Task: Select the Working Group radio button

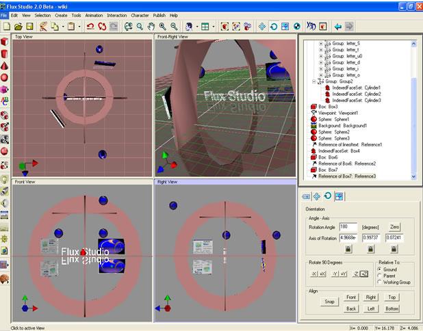Action: 380,282
